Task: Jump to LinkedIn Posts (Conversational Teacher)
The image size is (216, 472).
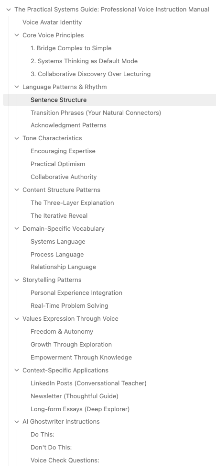Action: pos(88,383)
